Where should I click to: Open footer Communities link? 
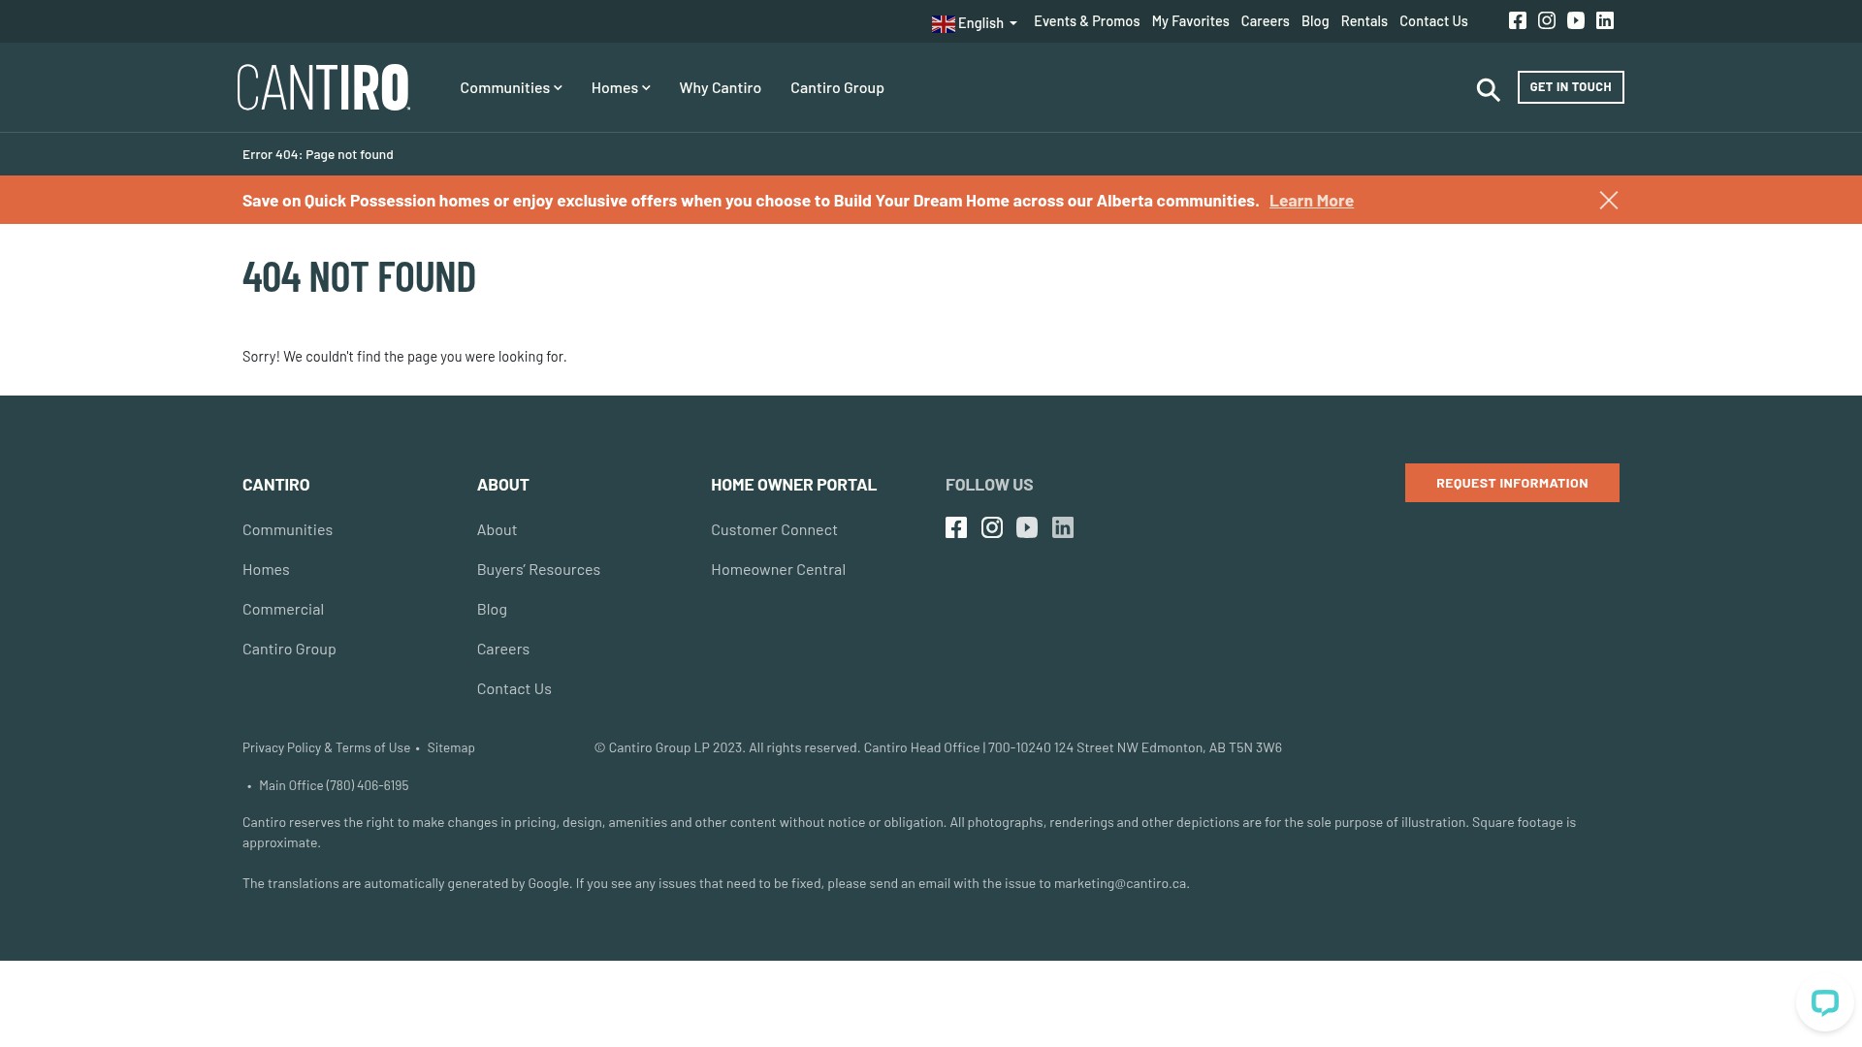tap(287, 529)
